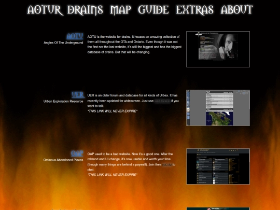Open the MAP navigation link
Viewport: 280px width, 210px height.
tap(121, 10)
